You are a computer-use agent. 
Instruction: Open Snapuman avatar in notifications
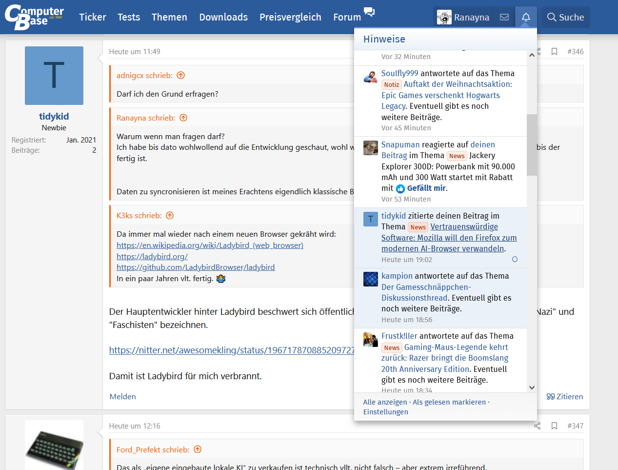[371, 148]
